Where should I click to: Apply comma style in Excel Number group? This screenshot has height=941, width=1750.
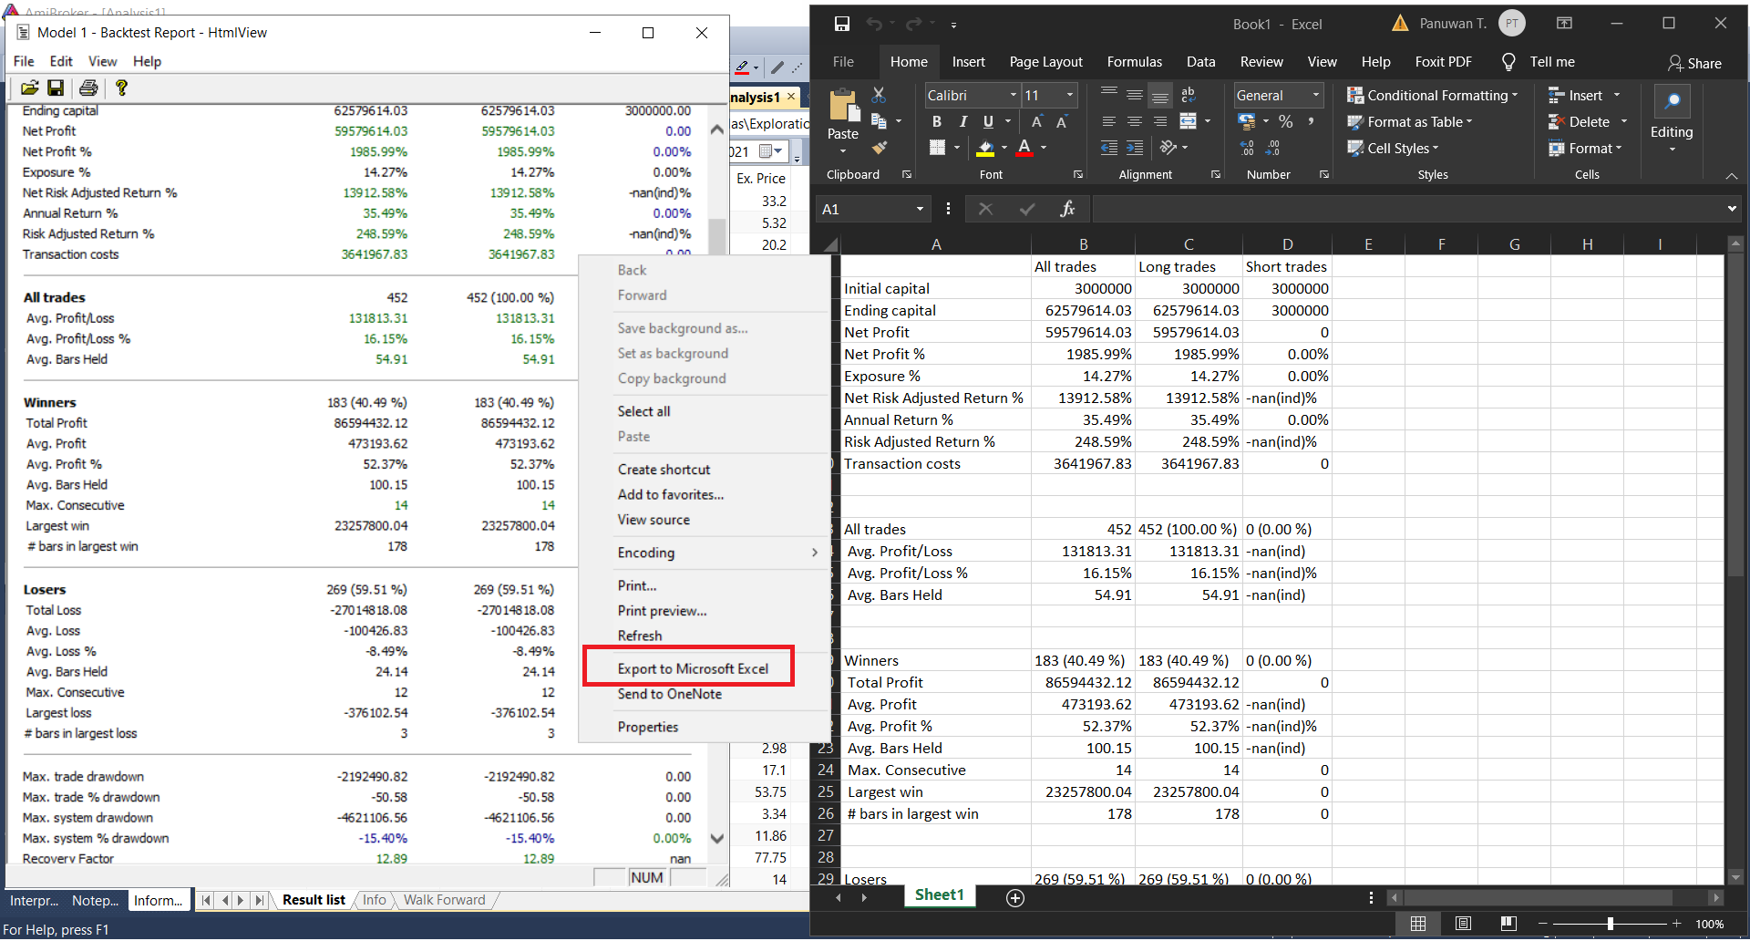tap(1312, 121)
